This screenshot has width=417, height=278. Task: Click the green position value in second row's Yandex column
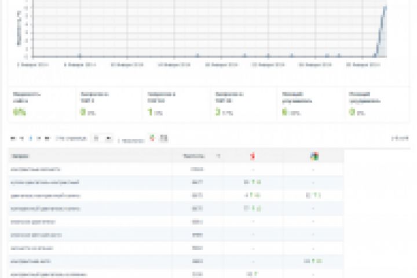pos(253,182)
